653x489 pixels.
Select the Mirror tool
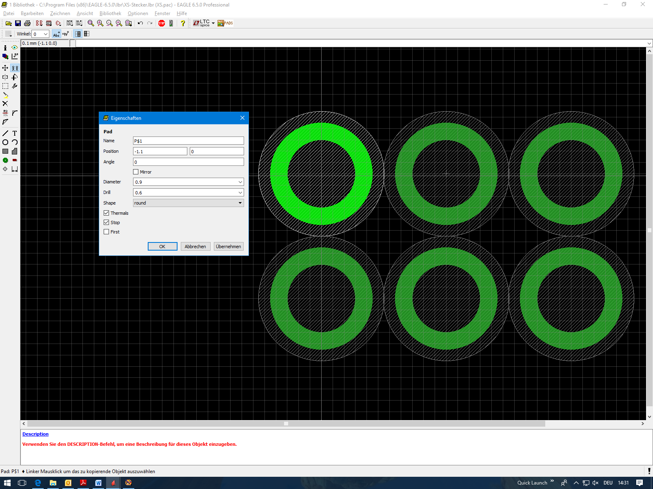[x=5, y=77]
